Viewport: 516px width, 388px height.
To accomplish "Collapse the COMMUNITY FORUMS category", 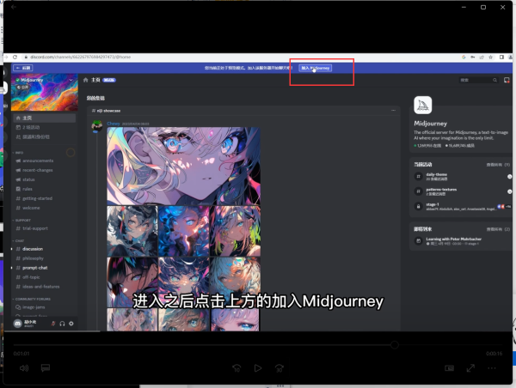I will click(x=32, y=300).
